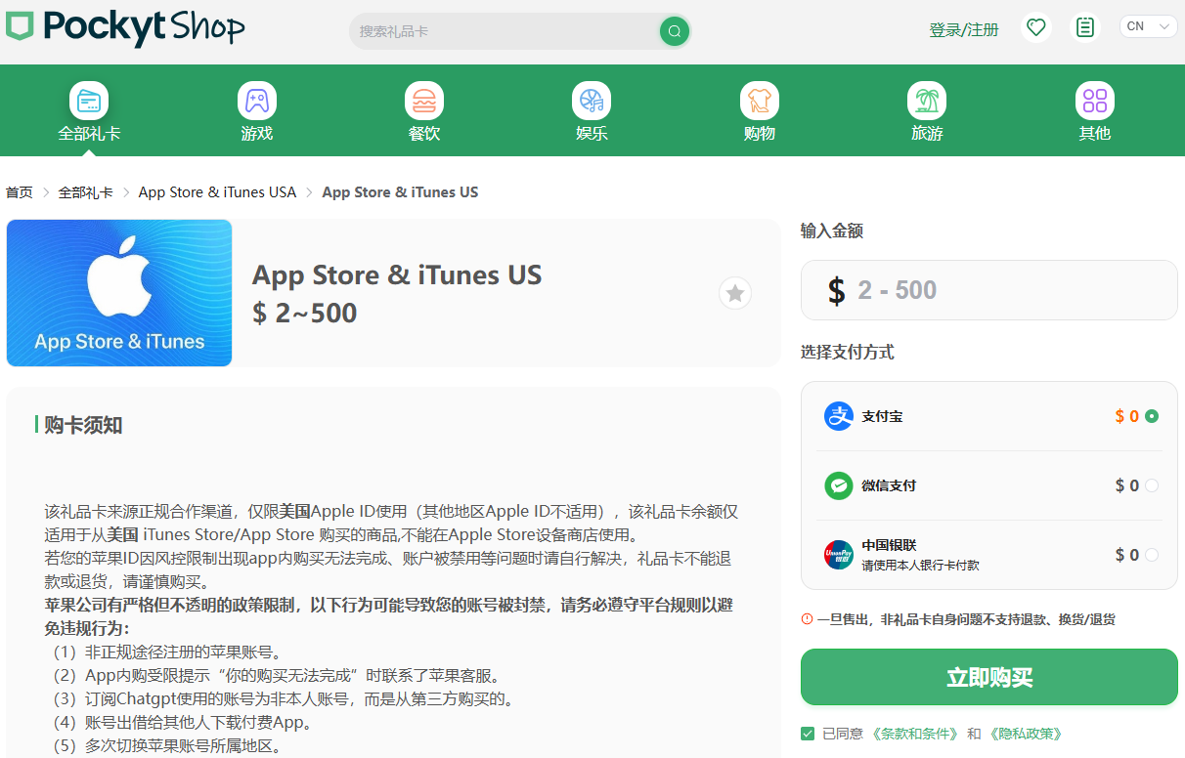Click the 输入金额 label
The image size is (1185, 758).
coord(832,232)
